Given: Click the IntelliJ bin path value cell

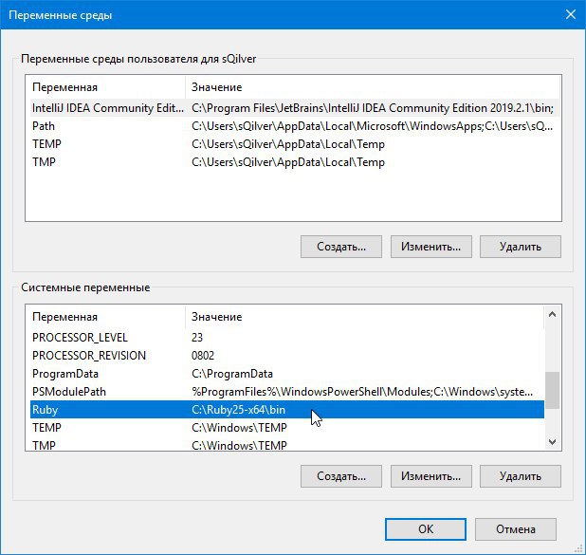Looking at the screenshot, I should point(373,108).
